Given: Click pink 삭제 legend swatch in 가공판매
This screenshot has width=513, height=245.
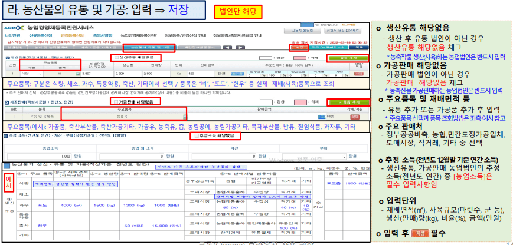Looking at the screenshot, I should [300, 102].
